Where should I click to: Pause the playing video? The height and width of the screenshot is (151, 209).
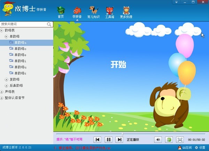[x=109, y=139]
